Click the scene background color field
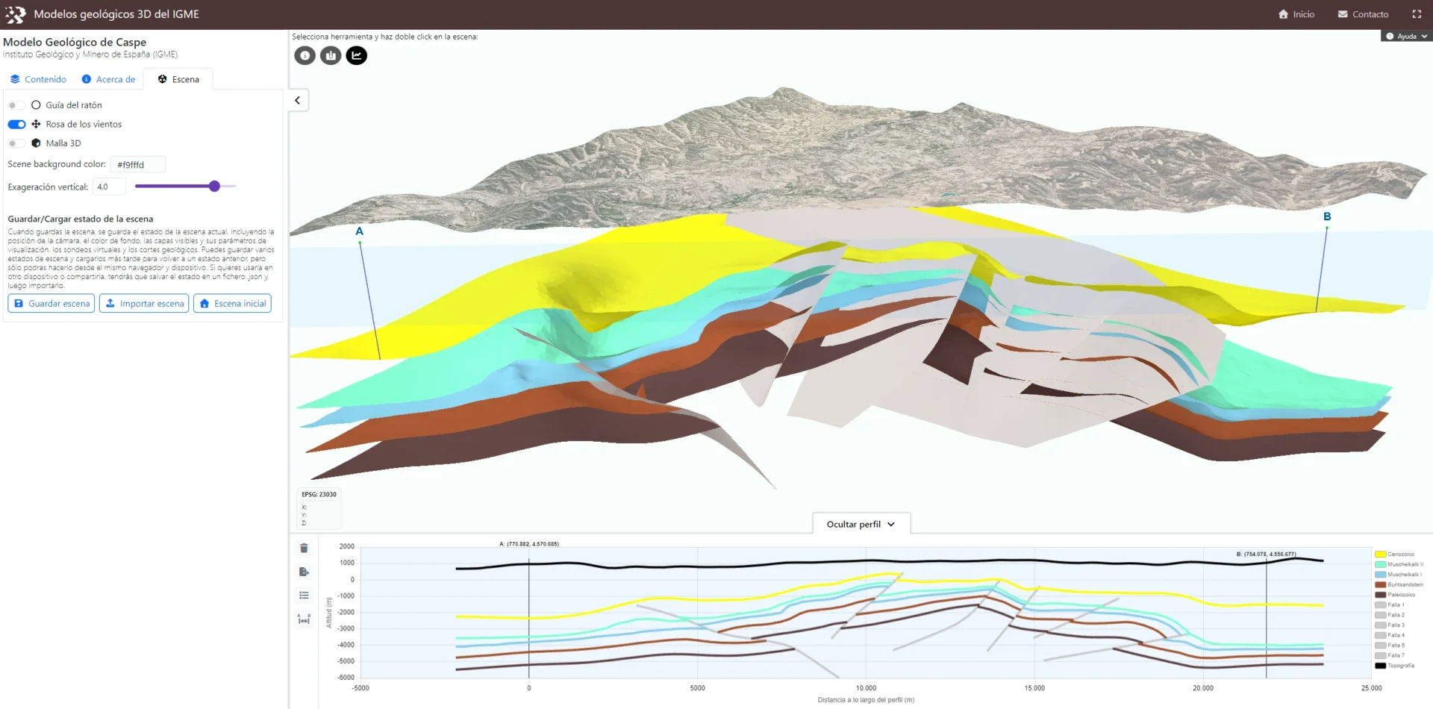The width and height of the screenshot is (1433, 709). tap(137, 165)
